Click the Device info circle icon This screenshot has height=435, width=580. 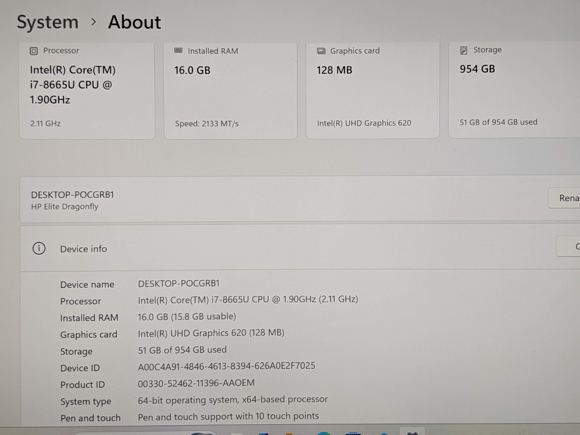[x=39, y=249]
